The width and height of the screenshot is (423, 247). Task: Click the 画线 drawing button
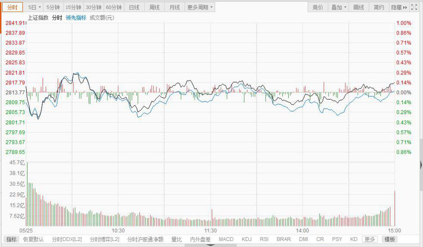click(x=359, y=7)
